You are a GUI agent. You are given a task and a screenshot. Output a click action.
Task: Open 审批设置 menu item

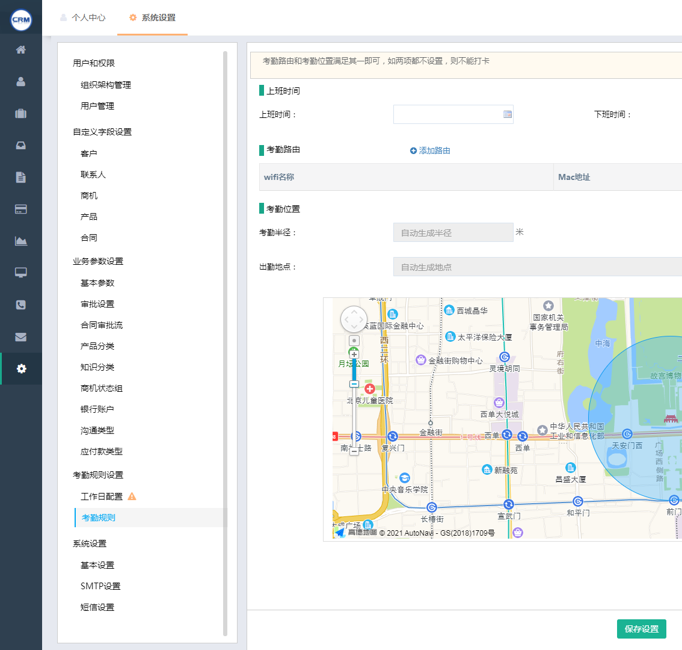(x=97, y=304)
